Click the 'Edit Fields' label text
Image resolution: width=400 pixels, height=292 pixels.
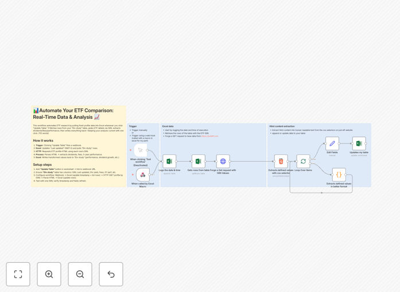[332, 152]
